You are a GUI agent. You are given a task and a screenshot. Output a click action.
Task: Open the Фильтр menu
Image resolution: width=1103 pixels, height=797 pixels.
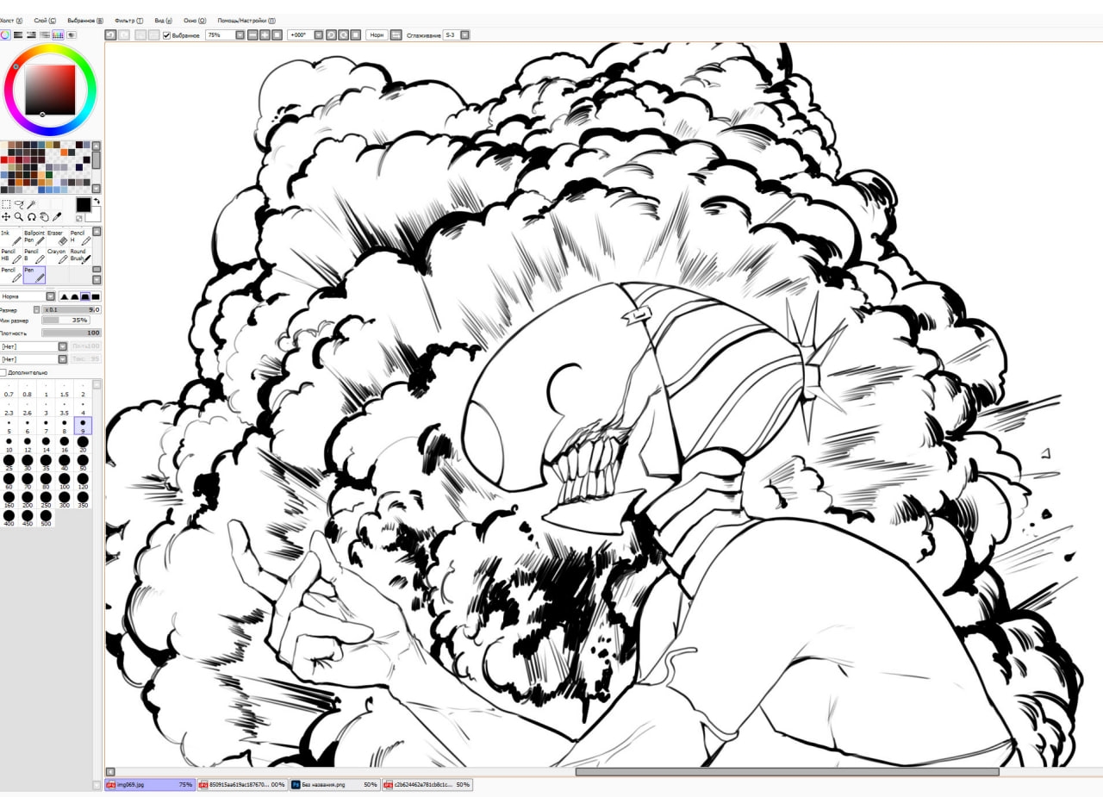pyautogui.click(x=128, y=20)
